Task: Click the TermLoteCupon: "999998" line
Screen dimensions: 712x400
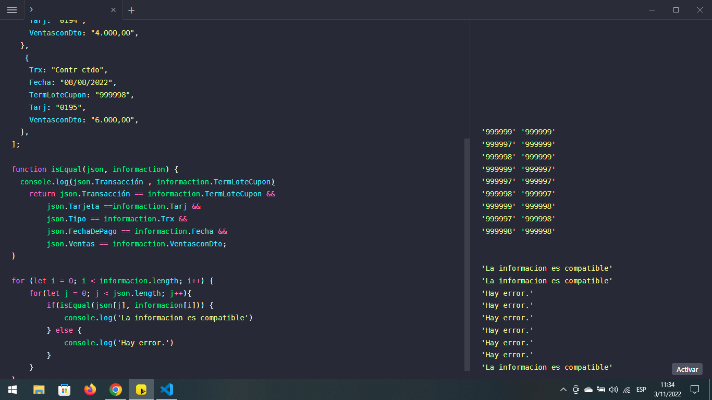Action: [x=82, y=95]
